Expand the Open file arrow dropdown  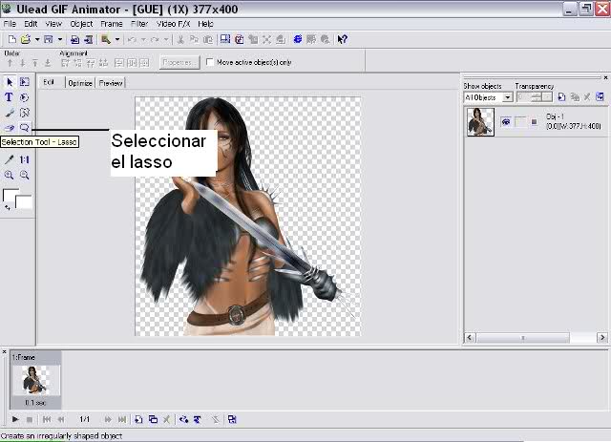pos(37,39)
